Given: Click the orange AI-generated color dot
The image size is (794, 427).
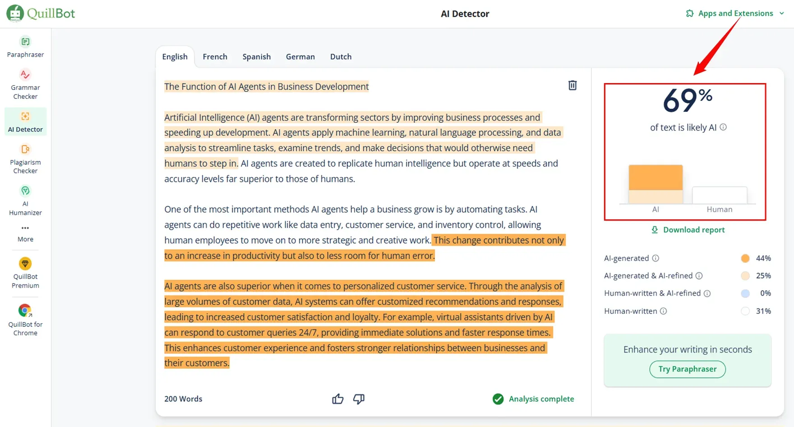Looking at the screenshot, I should coord(745,258).
